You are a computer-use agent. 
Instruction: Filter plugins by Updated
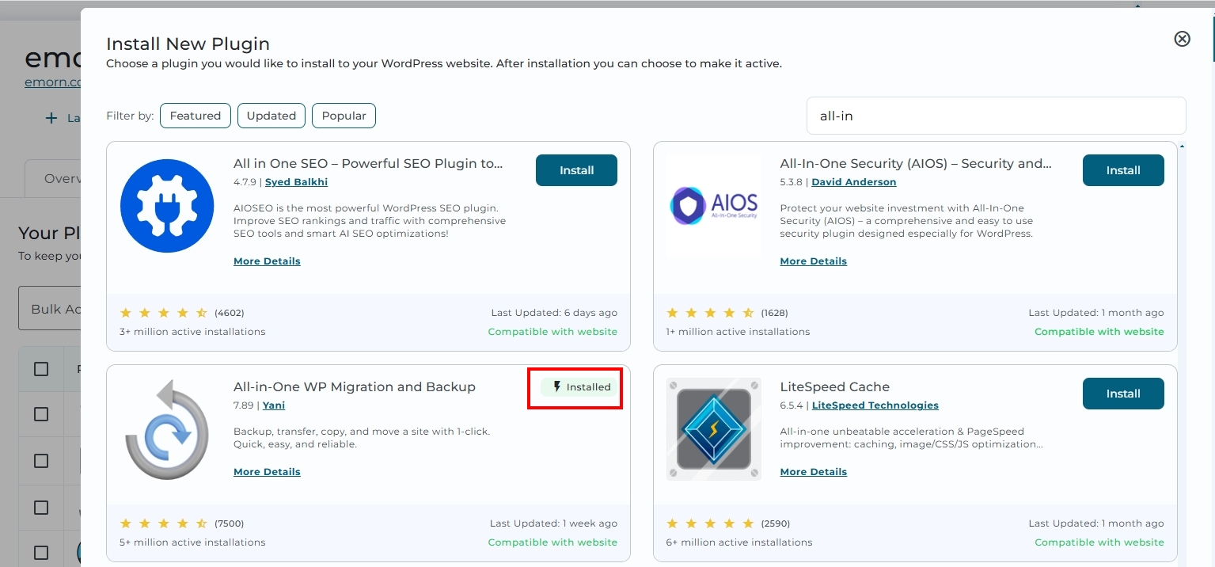[271, 116]
